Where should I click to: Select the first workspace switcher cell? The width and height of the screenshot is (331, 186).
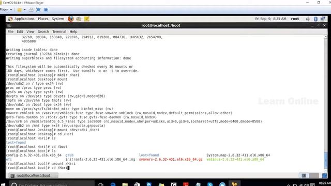304,176
